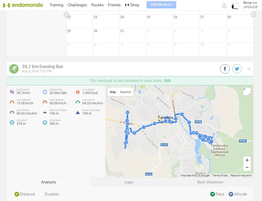Image resolution: width=262 pixels, height=201 pixels.
Task: Click the 2h:06m:58s duration value
Action: click(x=58, y=93)
